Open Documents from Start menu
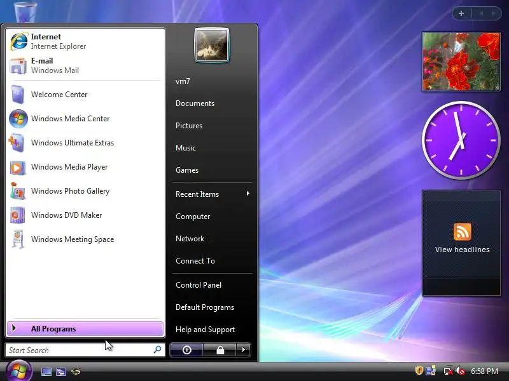This screenshot has width=509, height=381. [195, 104]
